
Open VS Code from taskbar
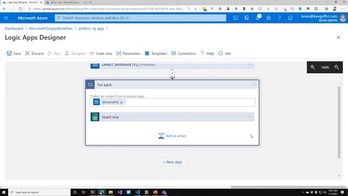pos(138,192)
